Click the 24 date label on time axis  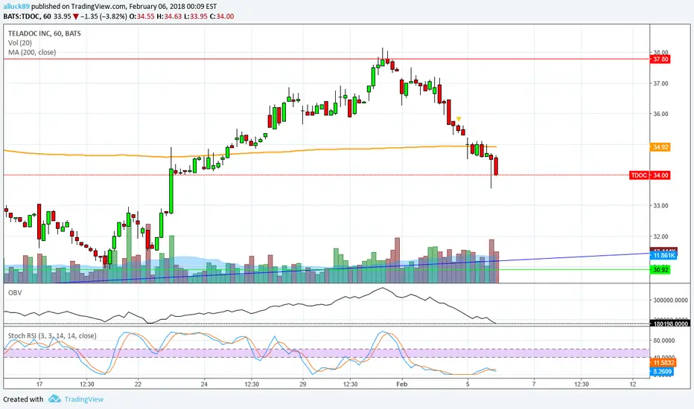pos(204,384)
